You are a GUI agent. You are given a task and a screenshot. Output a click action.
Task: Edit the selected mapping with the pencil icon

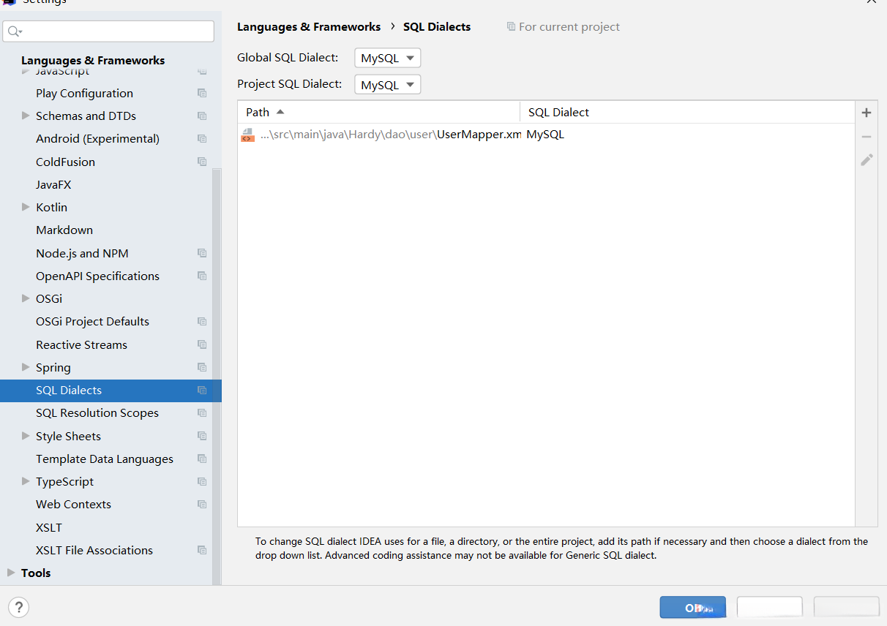pyautogui.click(x=867, y=159)
